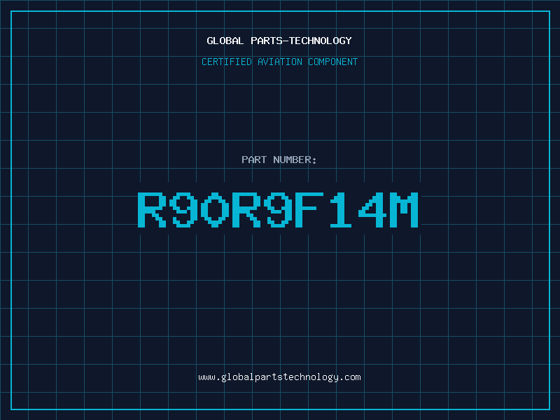Click the GLOBAL PARTS-TECHNOLOGY heading
This screenshot has height=420, width=560.
pyautogui.click(x=279, y=41)
